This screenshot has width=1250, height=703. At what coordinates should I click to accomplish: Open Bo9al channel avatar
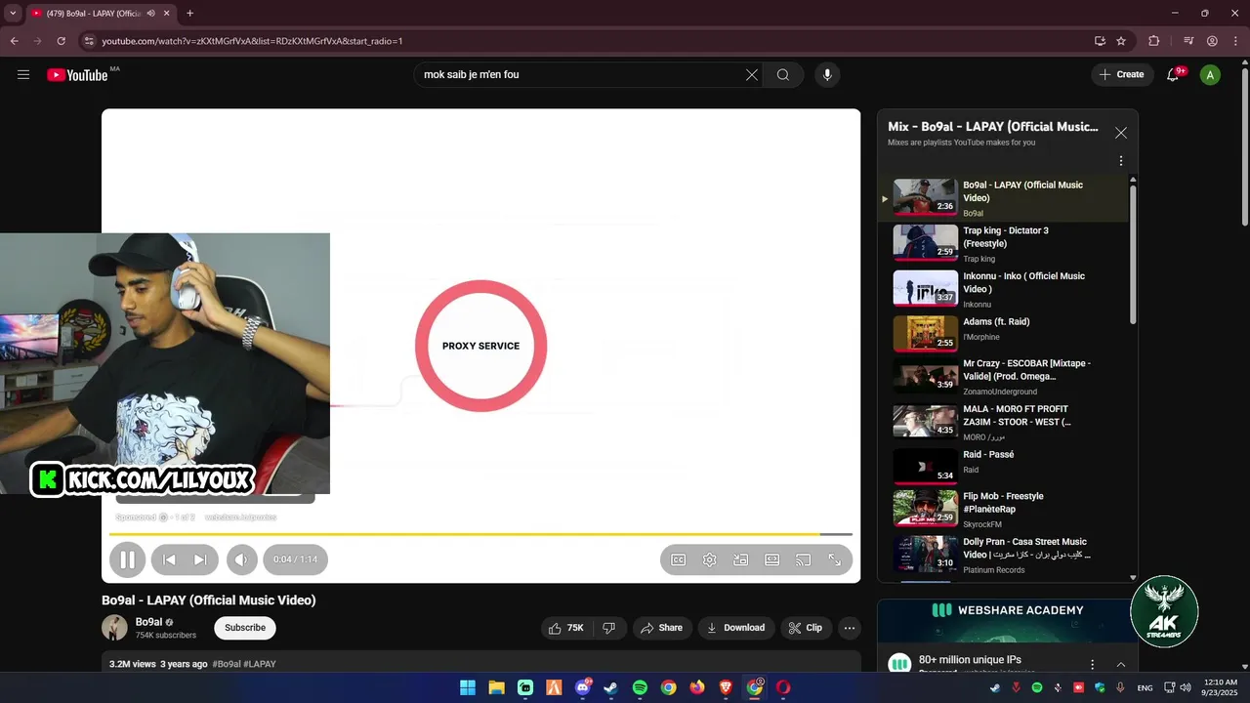coord(114,628)
